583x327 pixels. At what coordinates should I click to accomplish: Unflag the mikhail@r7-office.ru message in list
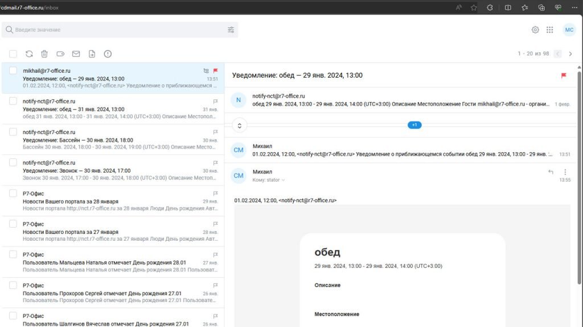(x=215, y=70)
